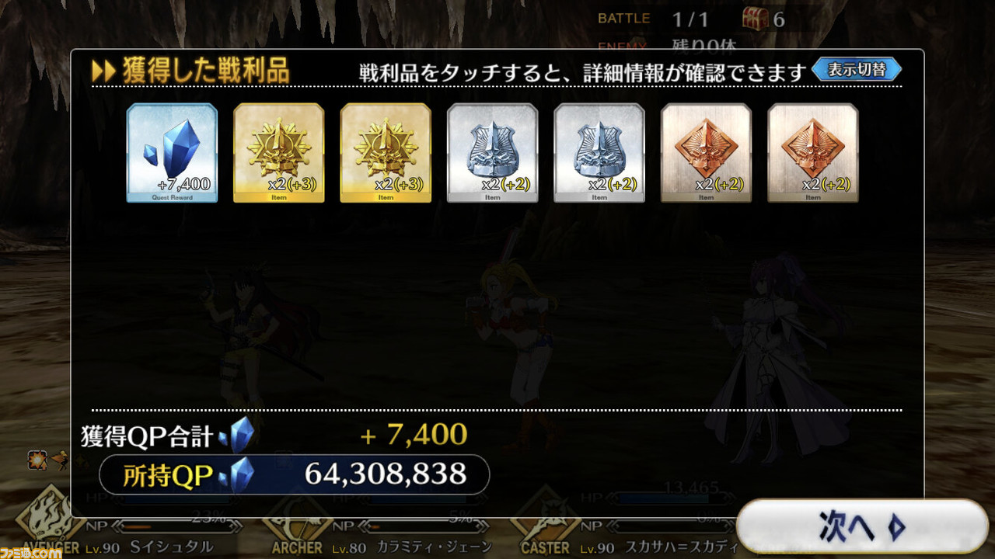Select the second gold medal item
This screenshot has height=559, width=995.
[x=386, y=153]
